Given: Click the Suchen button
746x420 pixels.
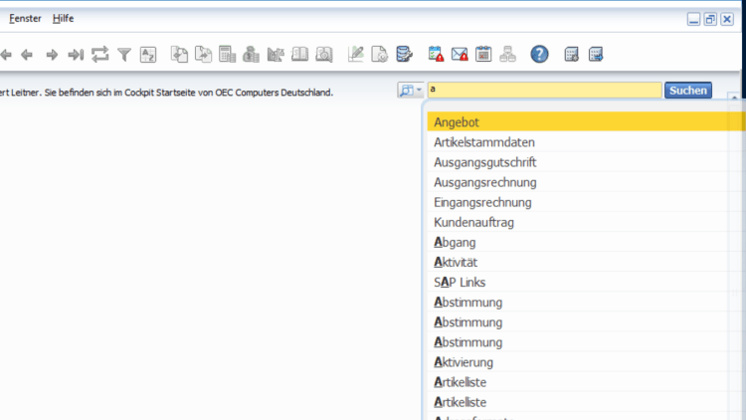Looking at the screenshot, I should pos(687,91).
